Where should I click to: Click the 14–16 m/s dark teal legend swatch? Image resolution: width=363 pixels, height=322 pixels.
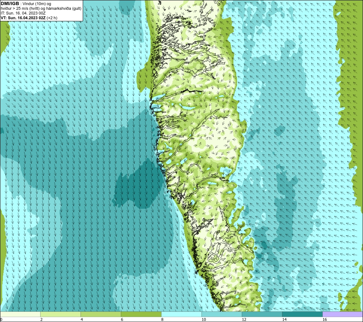tap(302, 314)
